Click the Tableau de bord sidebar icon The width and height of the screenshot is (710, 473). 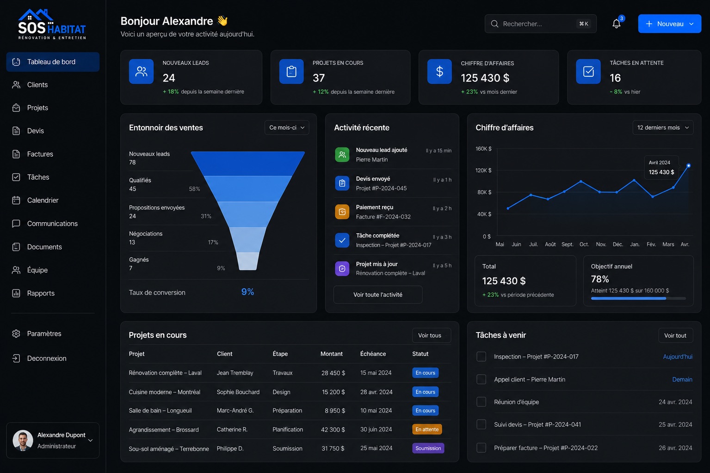pyautogui.click(x=16, y=62)
